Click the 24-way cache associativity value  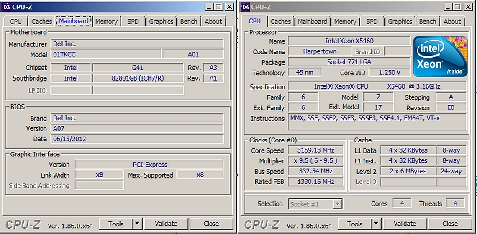[451, 171]
